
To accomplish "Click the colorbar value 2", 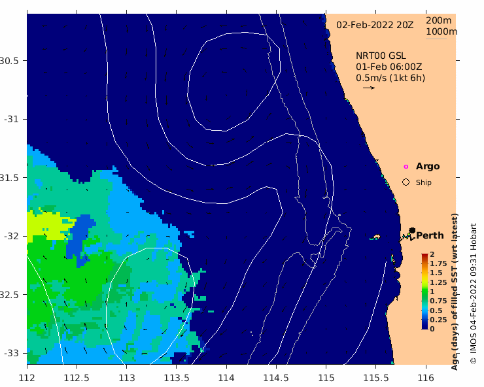I will click(x=432, y=254).
